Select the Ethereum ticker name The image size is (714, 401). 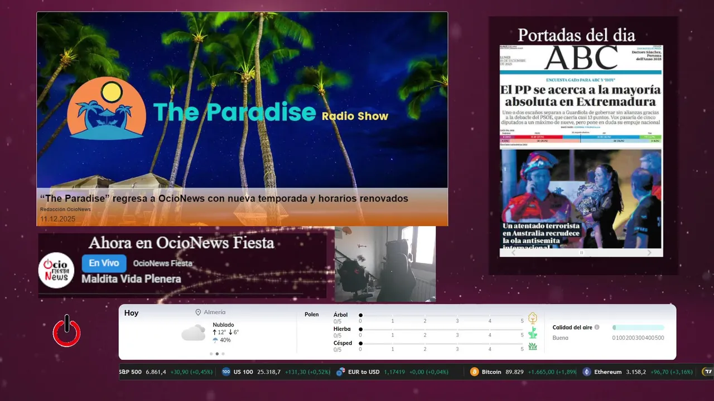[x=608, y=372]
